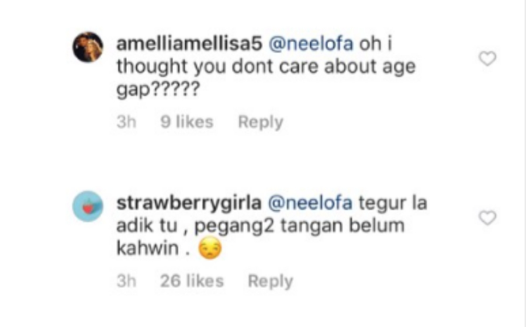Select the 'pegang2 tangan belum' text line
The width and height of the screenshot is (526, 327).
point(300,226)
